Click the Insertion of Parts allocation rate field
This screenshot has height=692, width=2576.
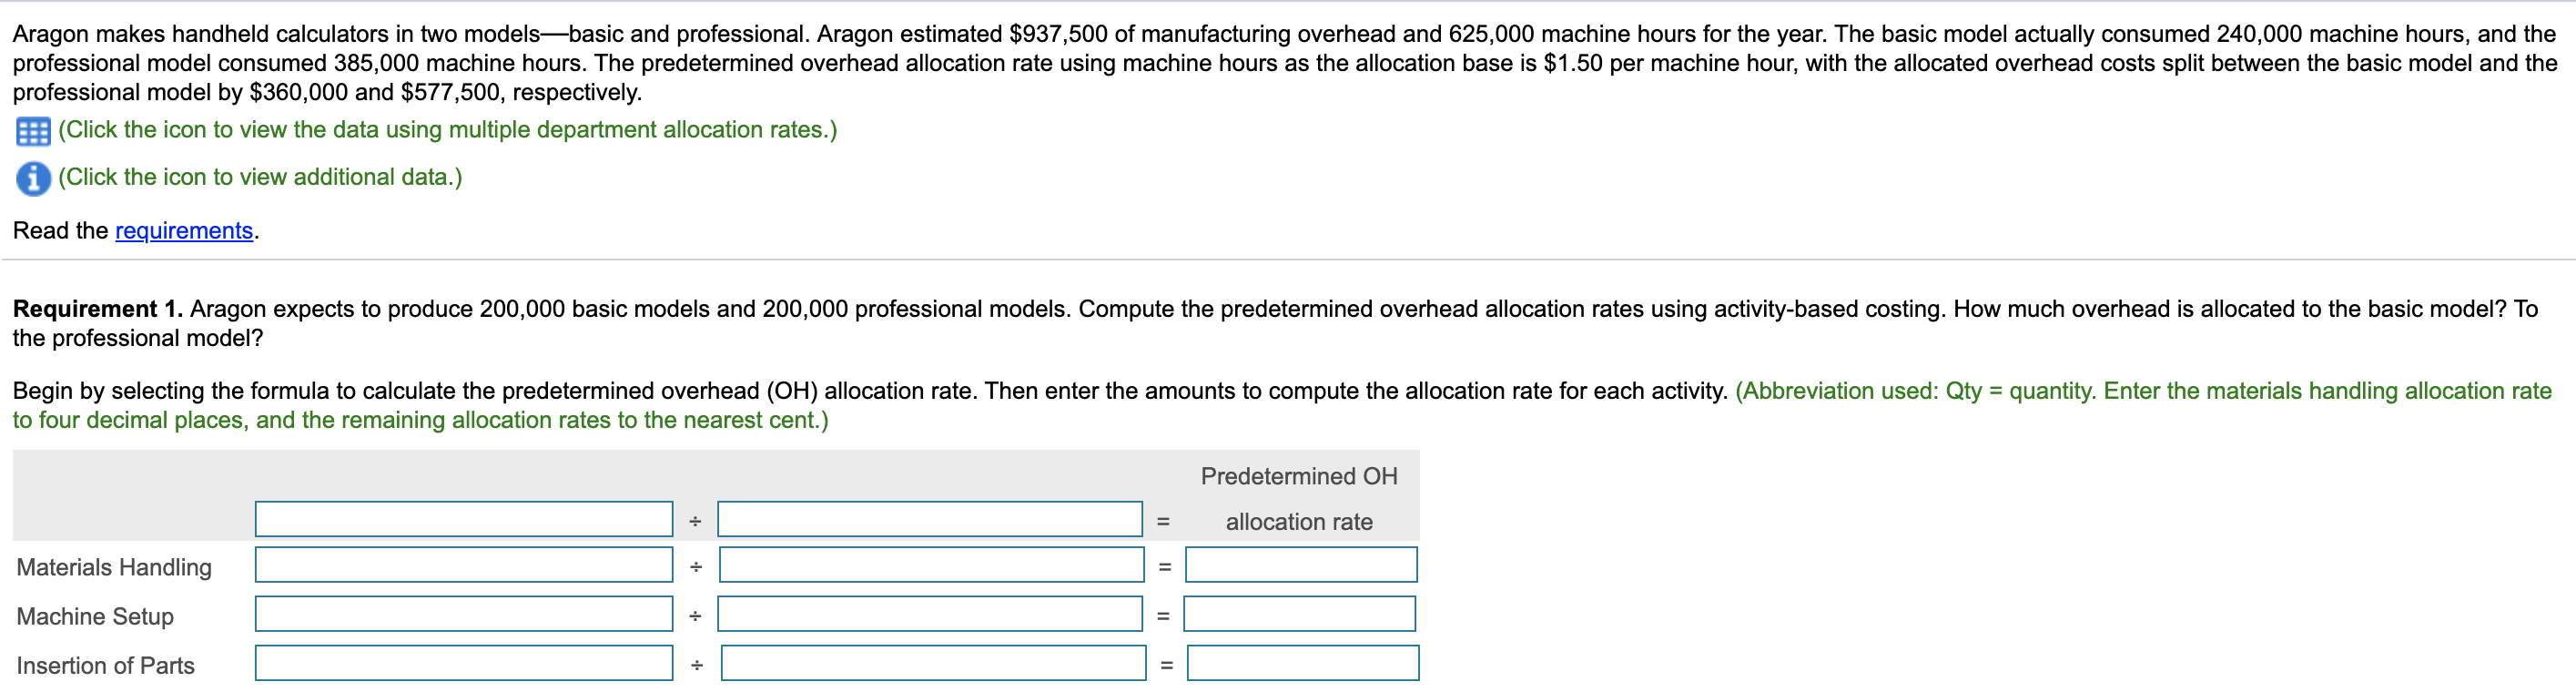pyautogui.click(x=1303, y=662)
